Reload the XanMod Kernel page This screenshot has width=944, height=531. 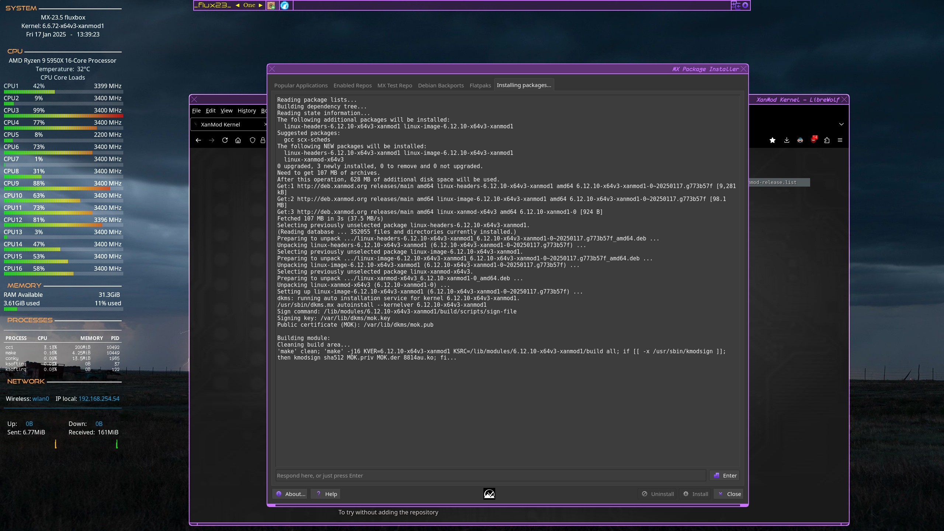pos(225,140)
